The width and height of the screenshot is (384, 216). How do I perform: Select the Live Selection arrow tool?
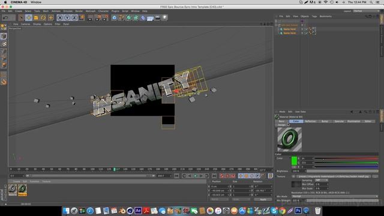click(22, 17)
